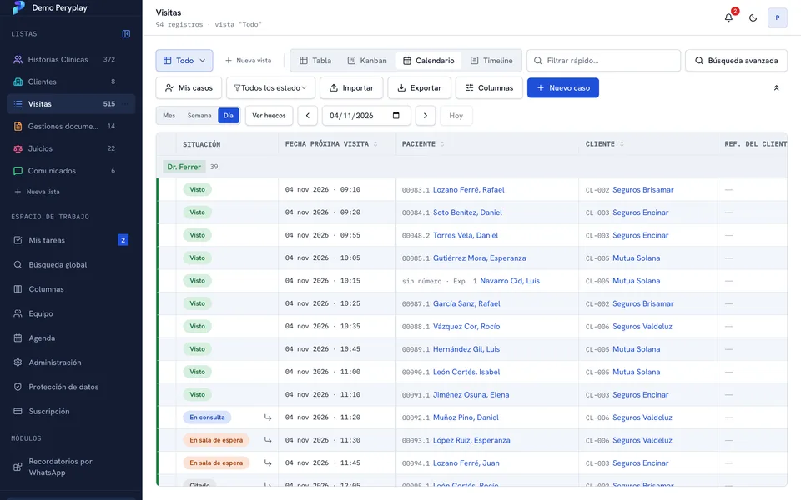Image resolution: width=801 pixels, height=500 pixels.
Task: Open Clientes list in sidebar
Action: [x=71, y=82]
